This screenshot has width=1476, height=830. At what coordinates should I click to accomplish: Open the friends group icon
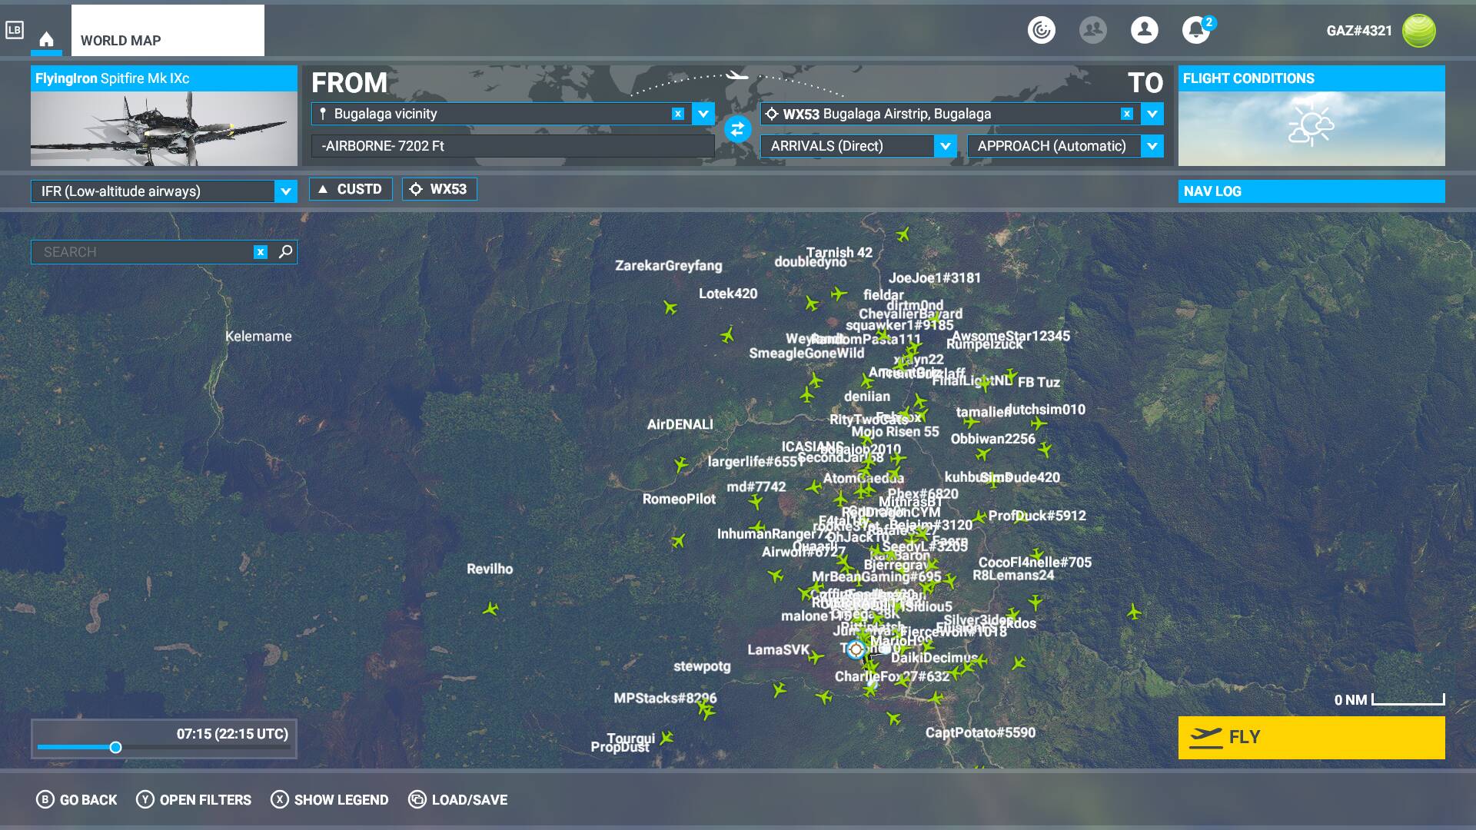(1092, 30)
